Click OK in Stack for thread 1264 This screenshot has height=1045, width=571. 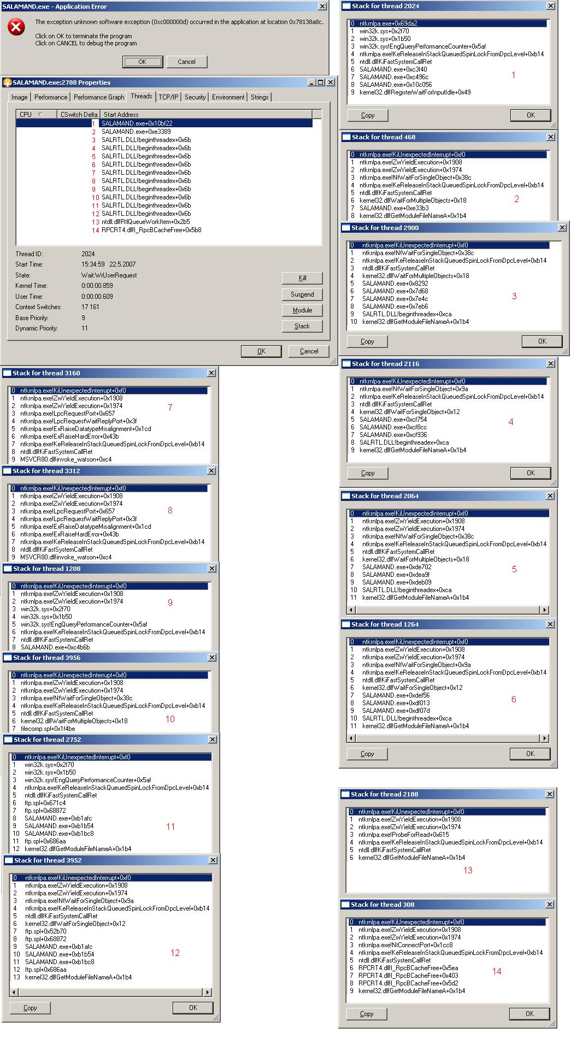tap(530, 754)
